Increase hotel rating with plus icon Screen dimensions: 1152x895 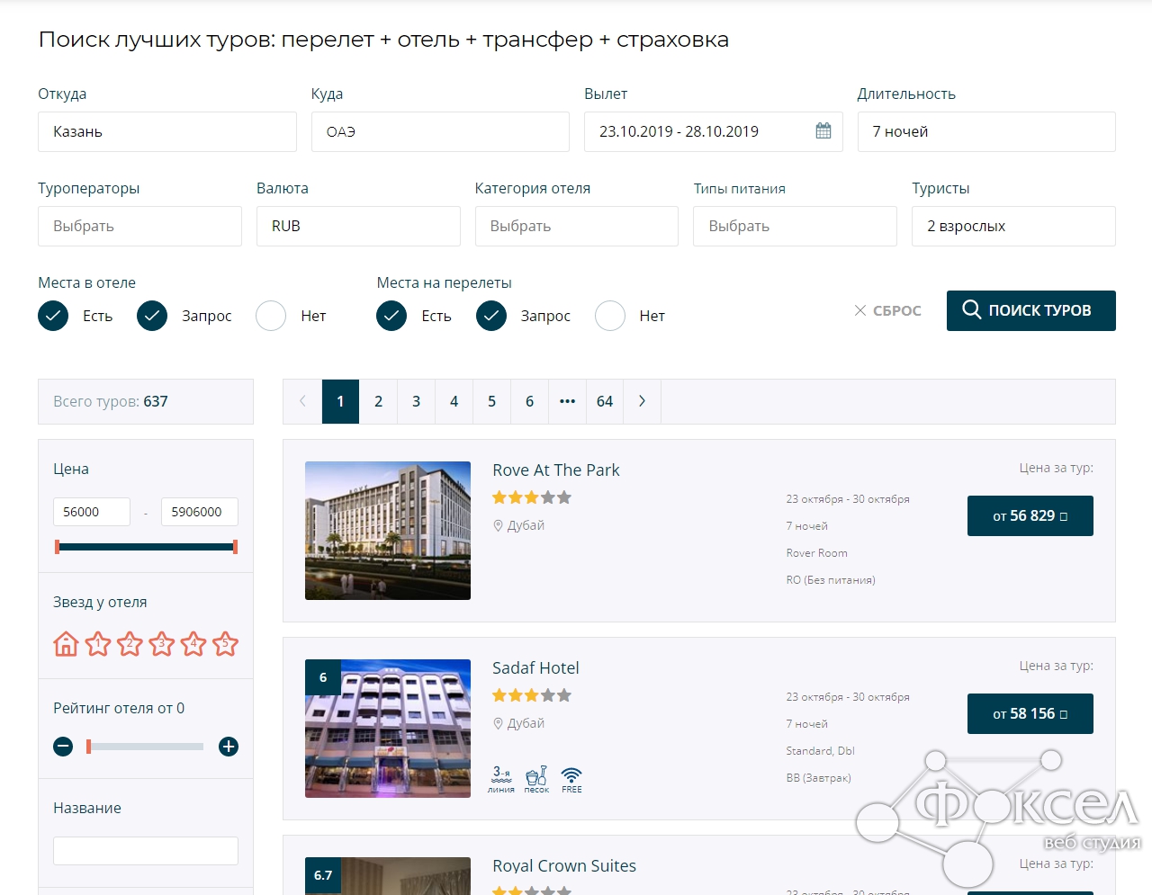click(x=229, y=747)
